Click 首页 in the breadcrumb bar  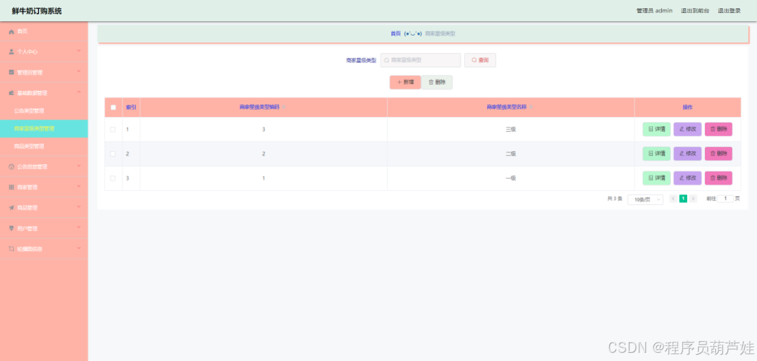(x=396, y=34)
